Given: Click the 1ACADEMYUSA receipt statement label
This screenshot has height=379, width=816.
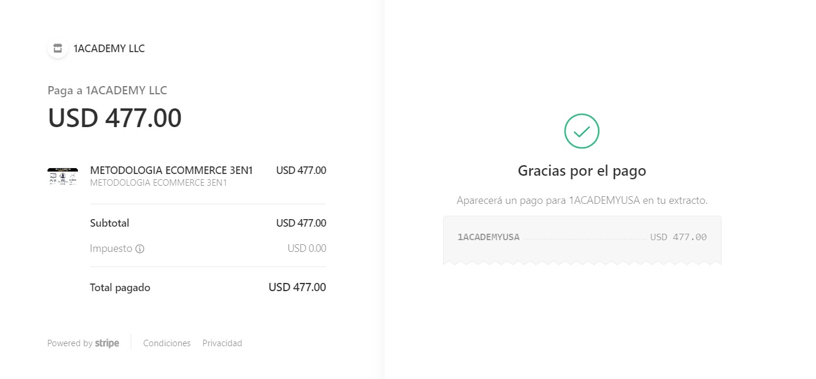Looking at the screenshot, I should point(488,237).
